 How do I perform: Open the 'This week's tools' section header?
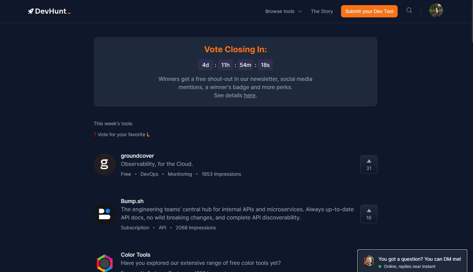[113, 124]
